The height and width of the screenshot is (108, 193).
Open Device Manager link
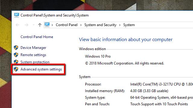pos(33,48)
